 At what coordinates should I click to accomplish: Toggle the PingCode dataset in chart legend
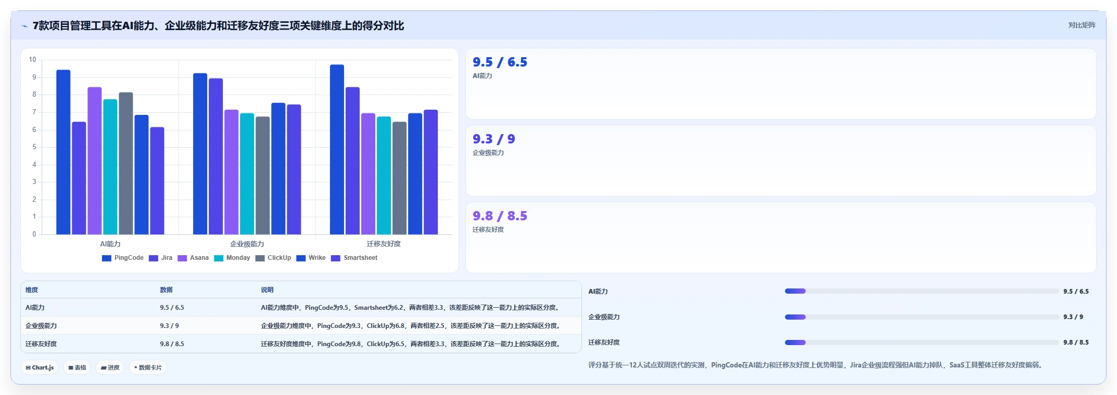123,258
